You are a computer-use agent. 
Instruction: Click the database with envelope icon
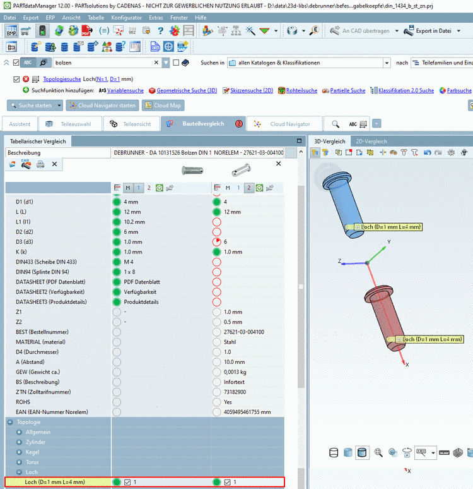click(x=78, y=47)
